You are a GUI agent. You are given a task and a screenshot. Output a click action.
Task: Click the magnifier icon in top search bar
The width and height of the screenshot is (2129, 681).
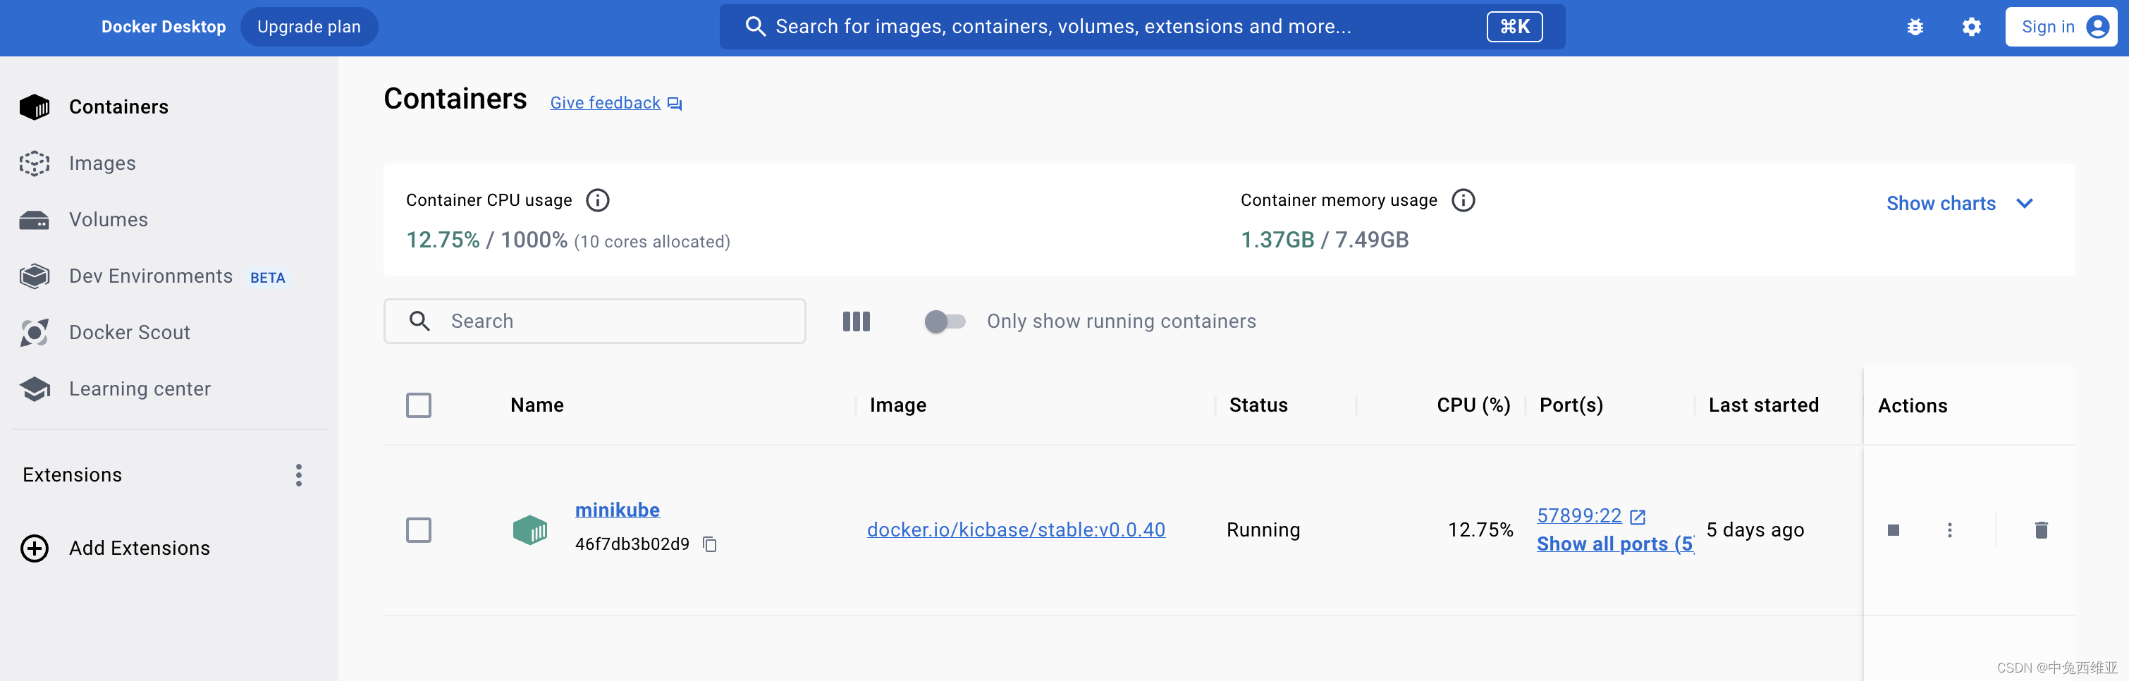point(754,27)
